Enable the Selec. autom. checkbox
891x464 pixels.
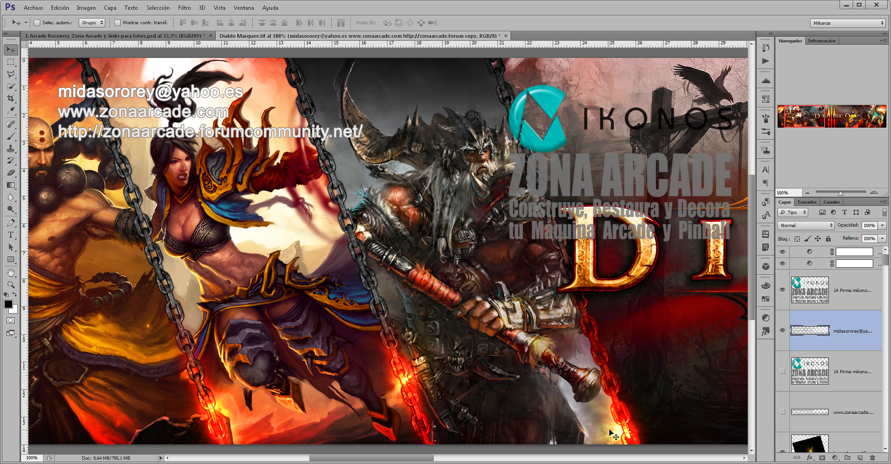(x=37, y=22)
